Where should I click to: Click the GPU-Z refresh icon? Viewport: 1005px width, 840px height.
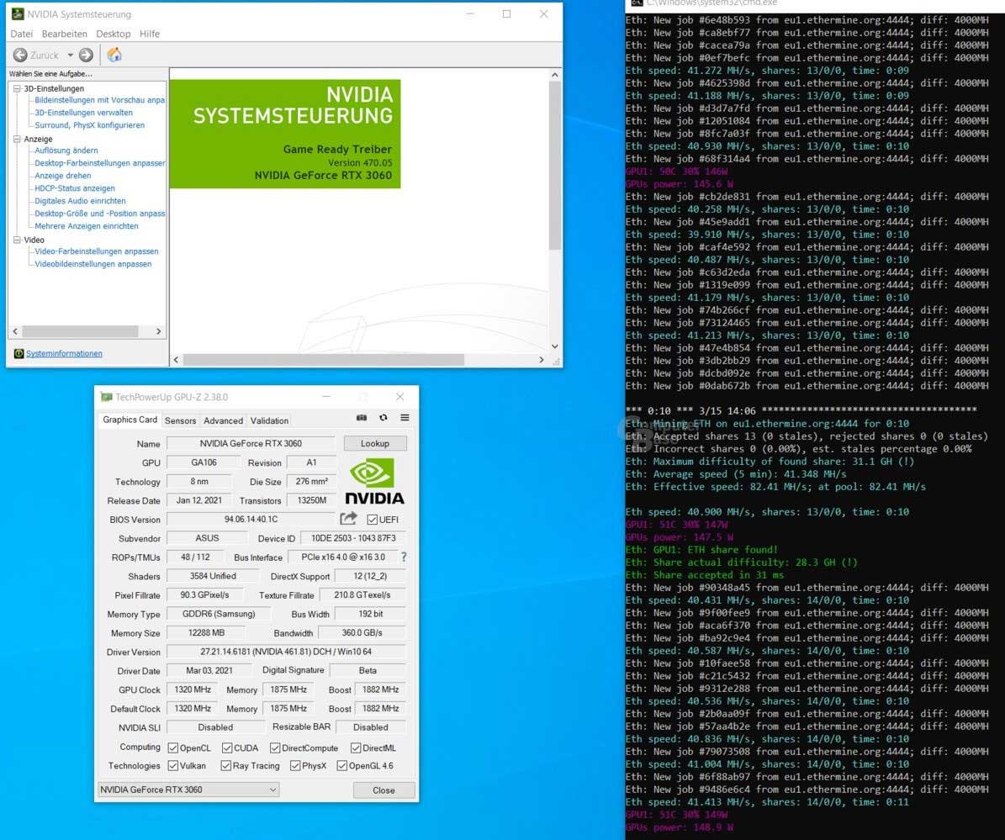(383, 418)
